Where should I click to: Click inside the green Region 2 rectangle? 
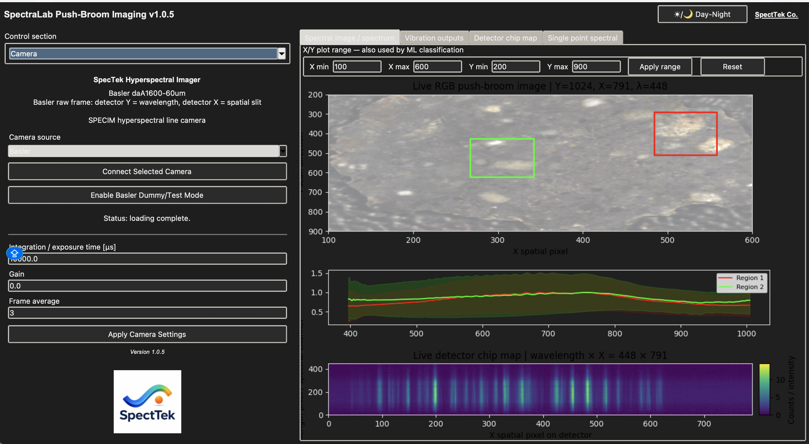502,158
